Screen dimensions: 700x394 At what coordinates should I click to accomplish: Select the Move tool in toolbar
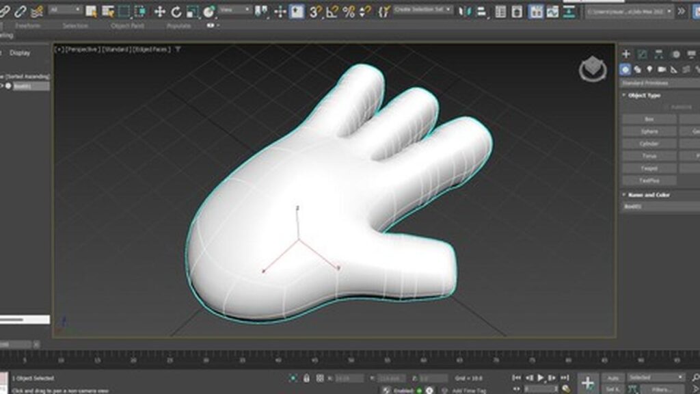(x=160, y=11)
